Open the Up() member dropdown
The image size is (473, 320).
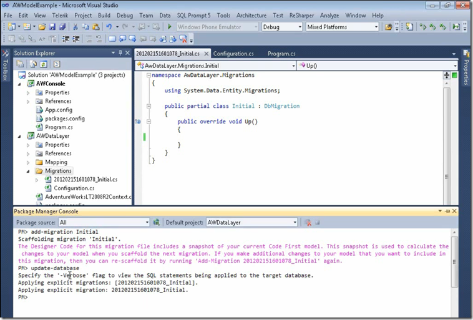[x=378, y=65]
